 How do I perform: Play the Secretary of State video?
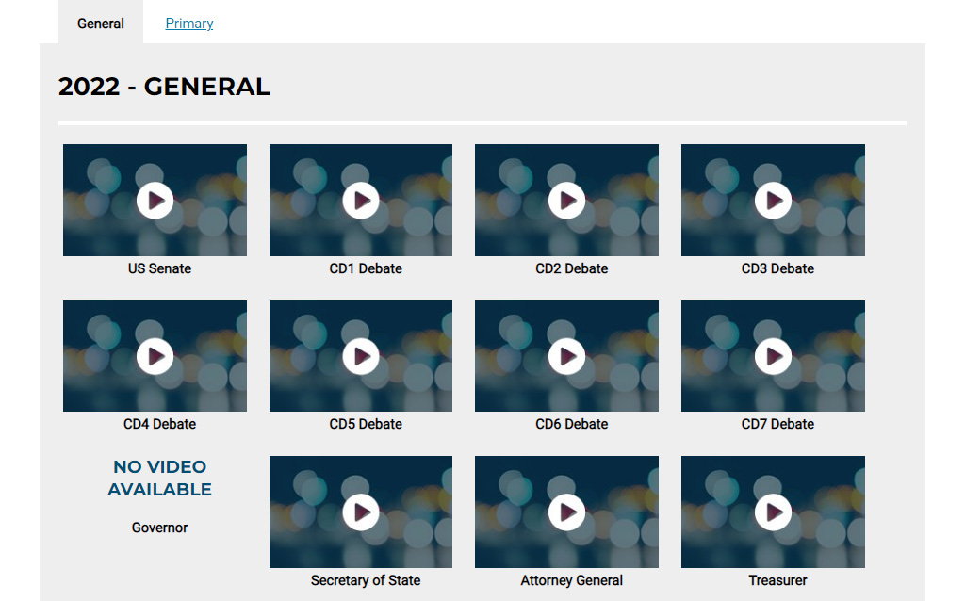click(x=361, y=512)
